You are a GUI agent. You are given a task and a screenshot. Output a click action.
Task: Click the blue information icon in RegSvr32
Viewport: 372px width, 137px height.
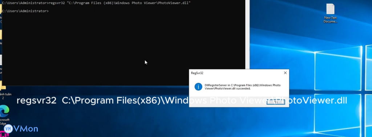[198, 87]
